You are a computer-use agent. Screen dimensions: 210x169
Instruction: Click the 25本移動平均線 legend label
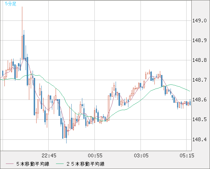coord(86,164)
